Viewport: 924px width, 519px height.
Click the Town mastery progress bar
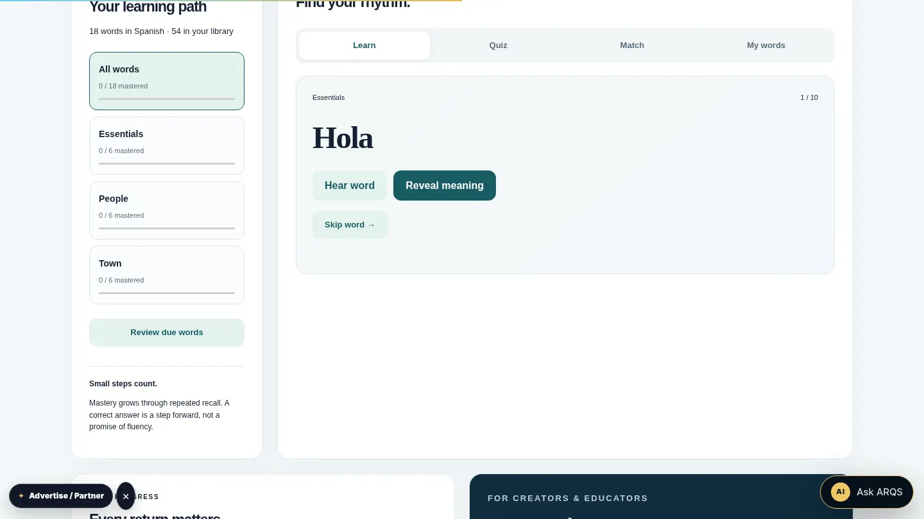coord(167,293)
